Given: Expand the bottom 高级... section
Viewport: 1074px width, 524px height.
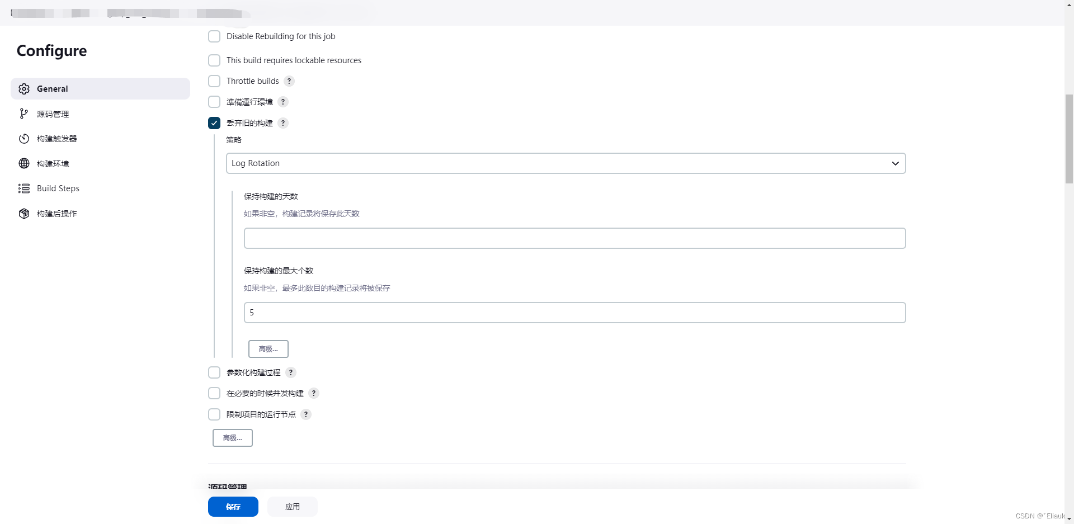Looking at the screenshot, I should tap(232, 438).
